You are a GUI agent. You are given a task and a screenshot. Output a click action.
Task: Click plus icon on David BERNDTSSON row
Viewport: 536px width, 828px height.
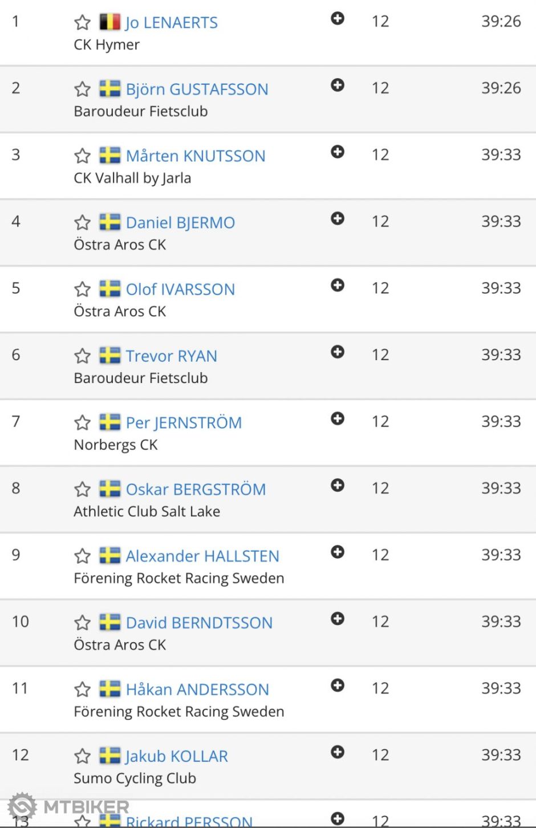[338, 619]
